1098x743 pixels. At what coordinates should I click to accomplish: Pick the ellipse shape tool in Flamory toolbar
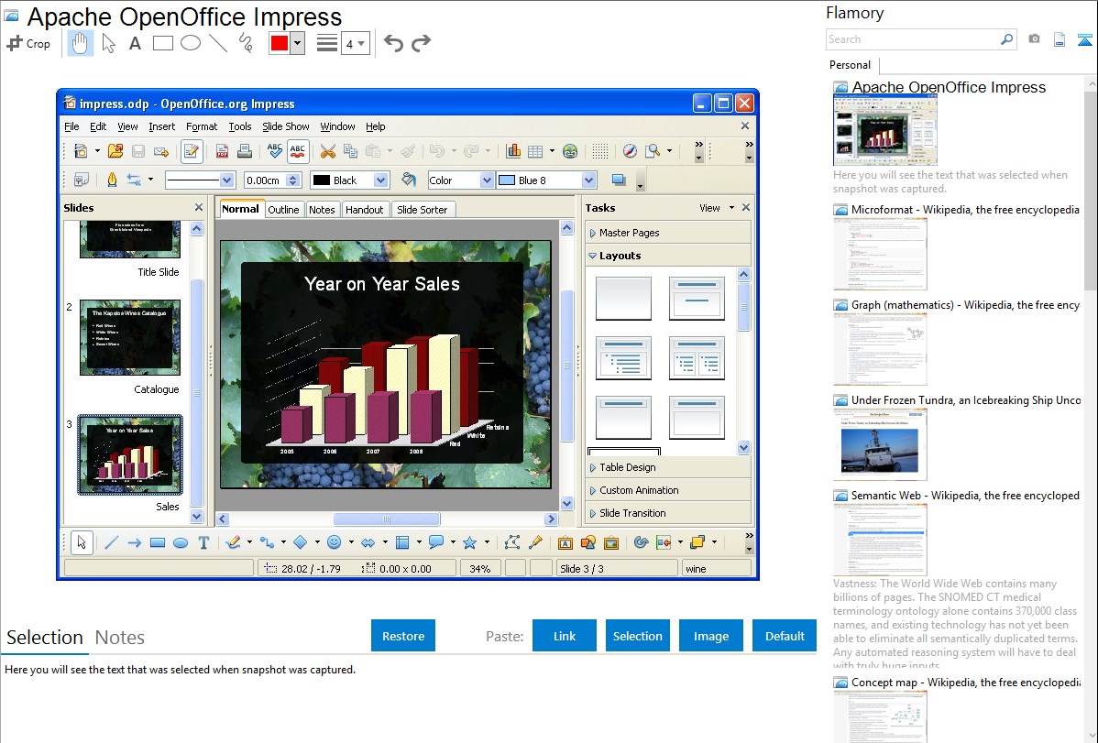[x=191, y=43]
